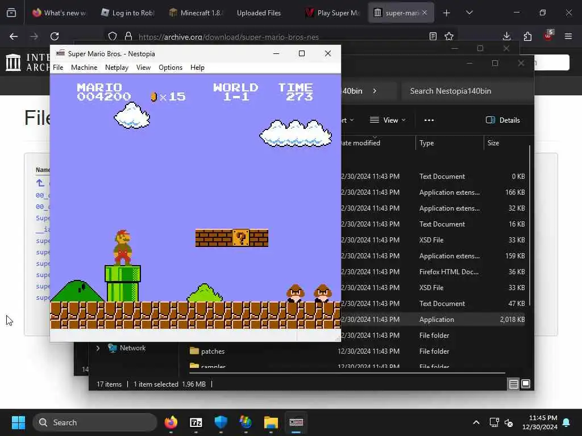The width and height of the screenshot is (582, 436).
Task: Click the site padlock icon
Action: 128,36
